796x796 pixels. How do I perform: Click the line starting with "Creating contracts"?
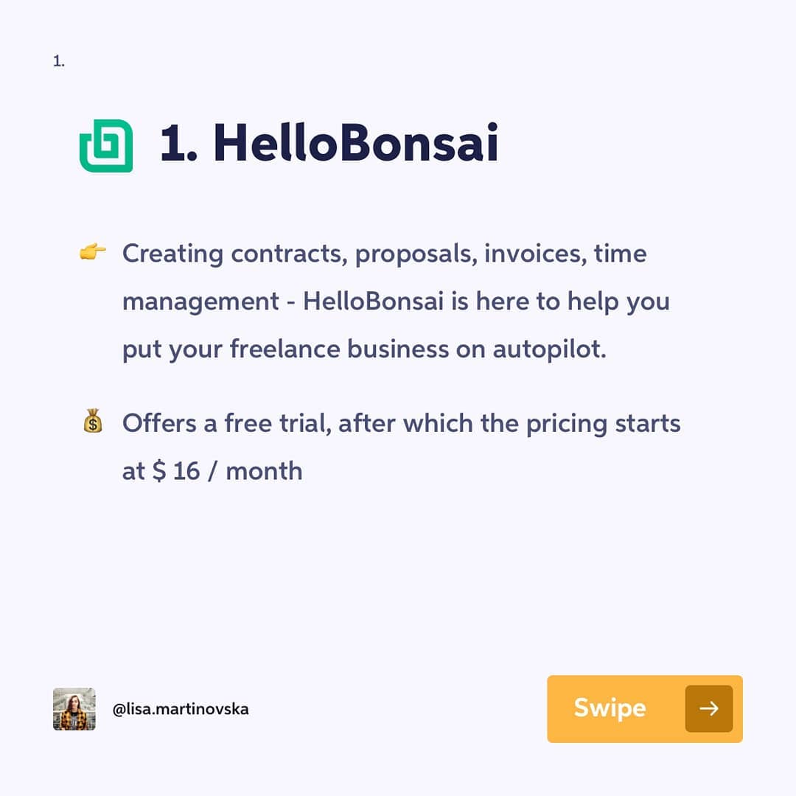click(384, 254)
